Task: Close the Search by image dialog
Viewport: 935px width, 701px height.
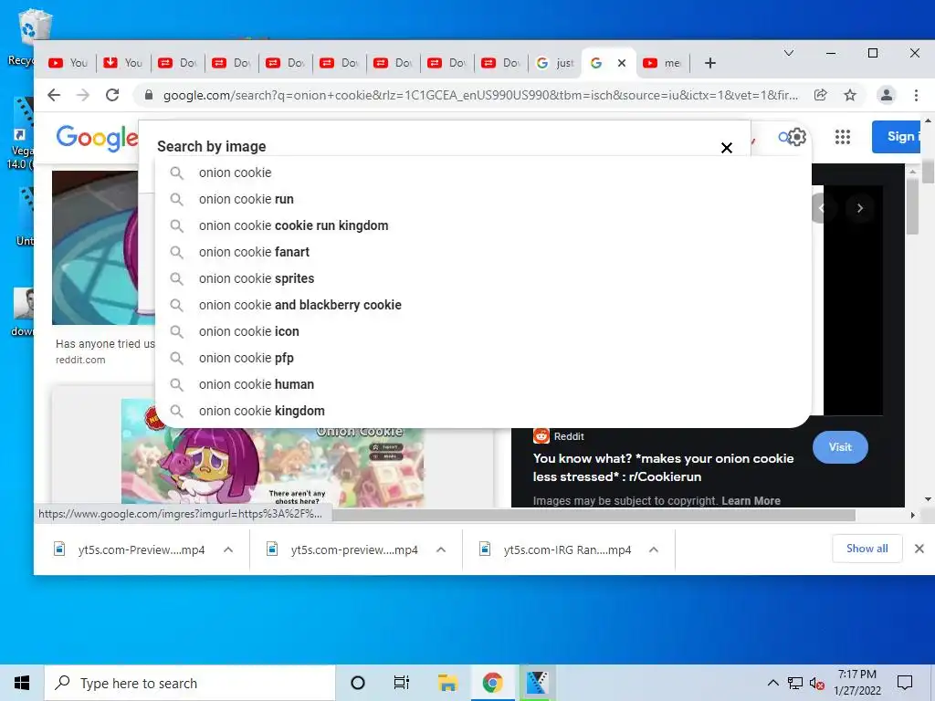Action: tap(726, 148)
